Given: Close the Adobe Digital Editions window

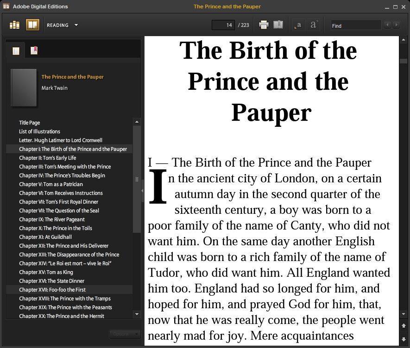Looking at the screenshot, I should [404, 7].
